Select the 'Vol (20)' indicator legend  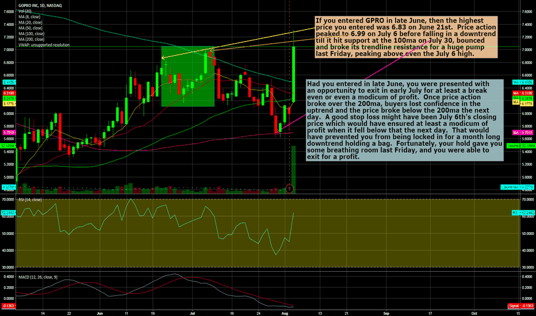click(x=25, y=11)
